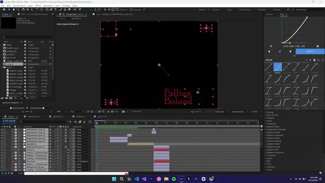This screenshot has height=183, width=325.
Task: Select the Puppet Pin tool
Action: [80, 10]
